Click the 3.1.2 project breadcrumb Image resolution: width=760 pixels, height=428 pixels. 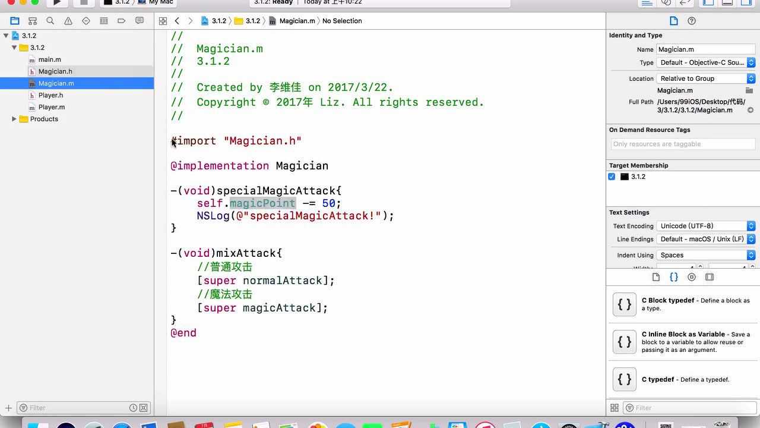tap(214, 21)
